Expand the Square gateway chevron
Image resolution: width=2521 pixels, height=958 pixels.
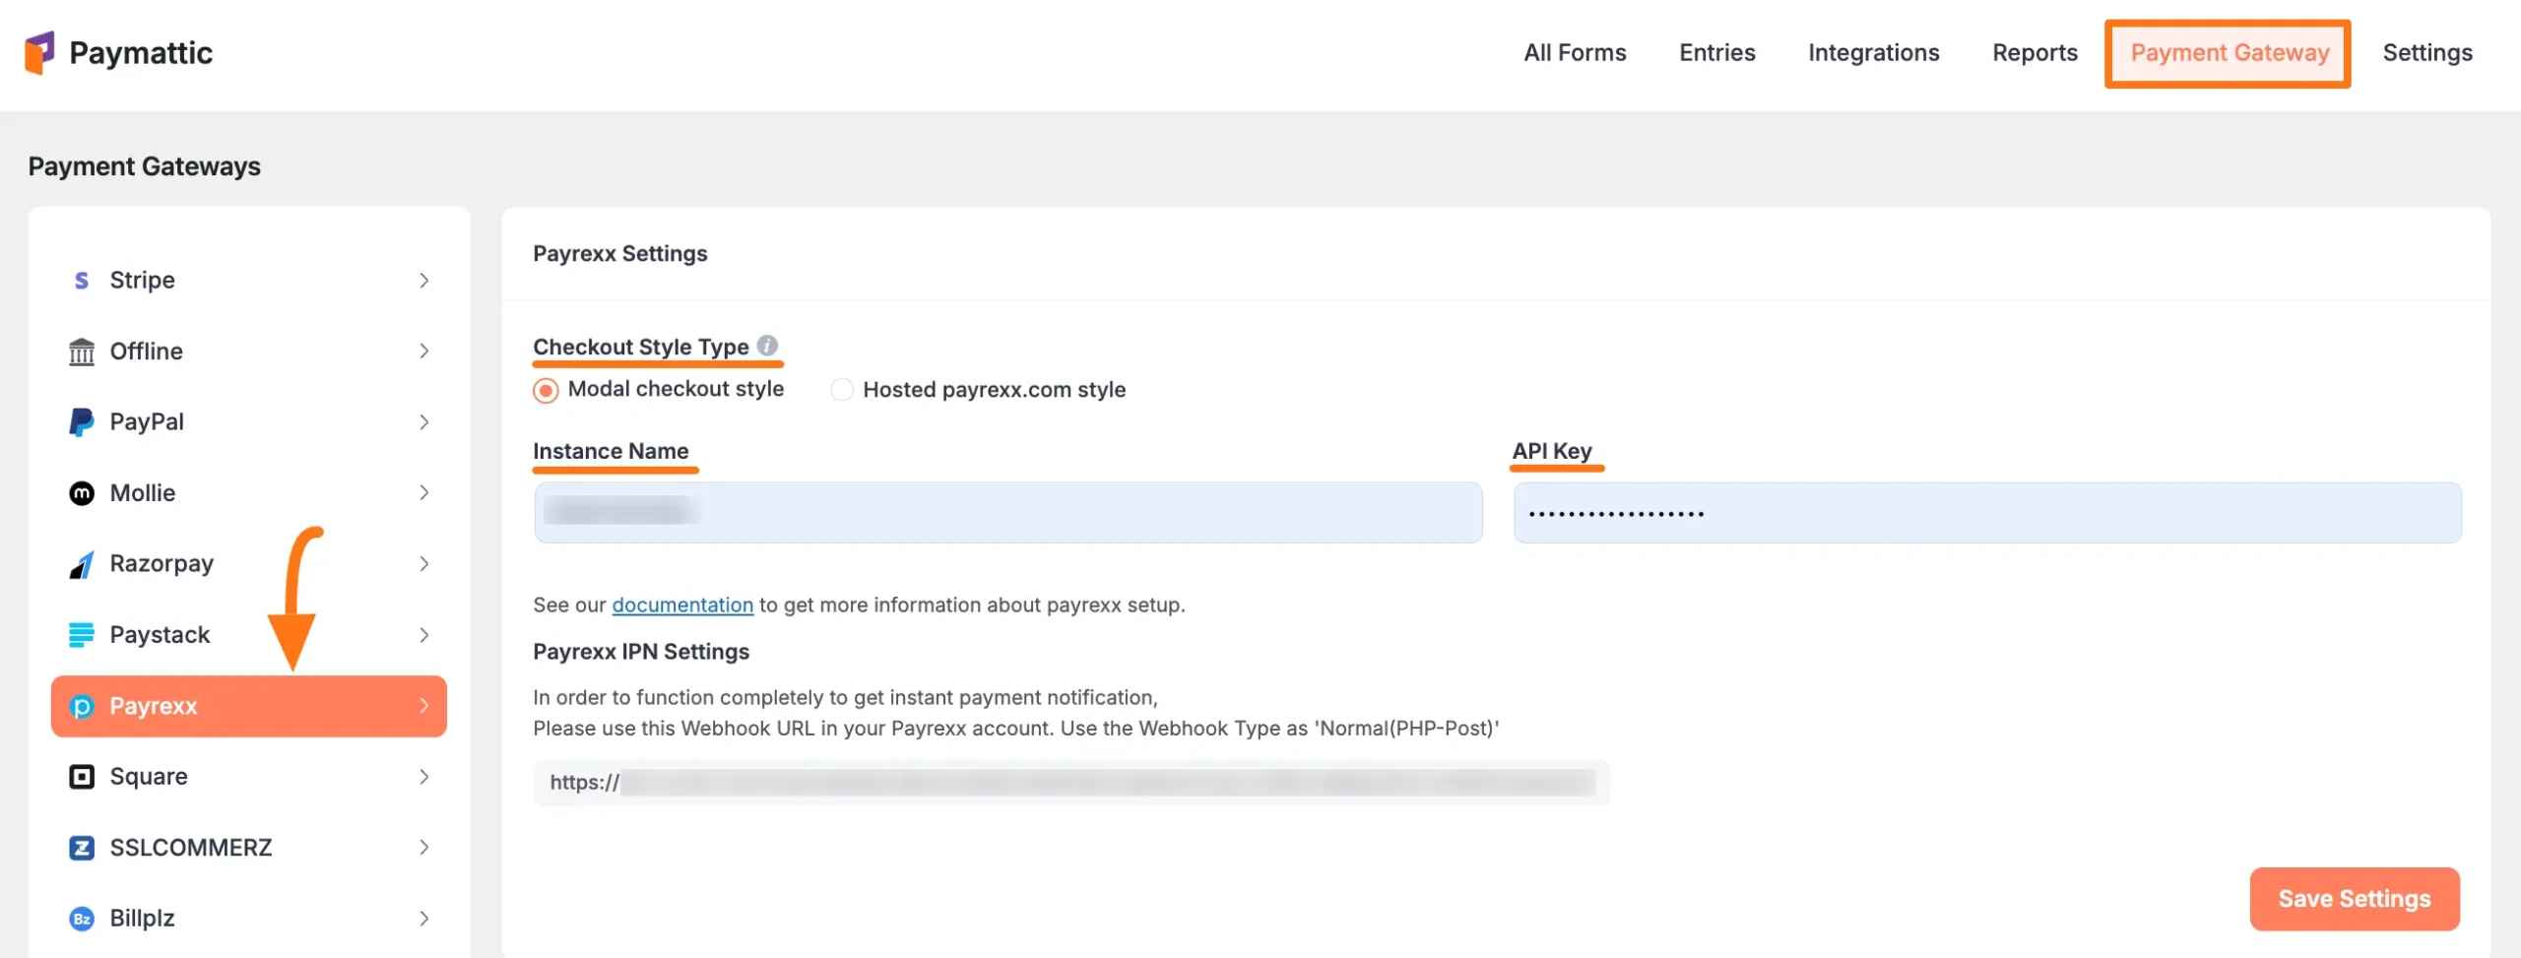(x=423, y=776)
